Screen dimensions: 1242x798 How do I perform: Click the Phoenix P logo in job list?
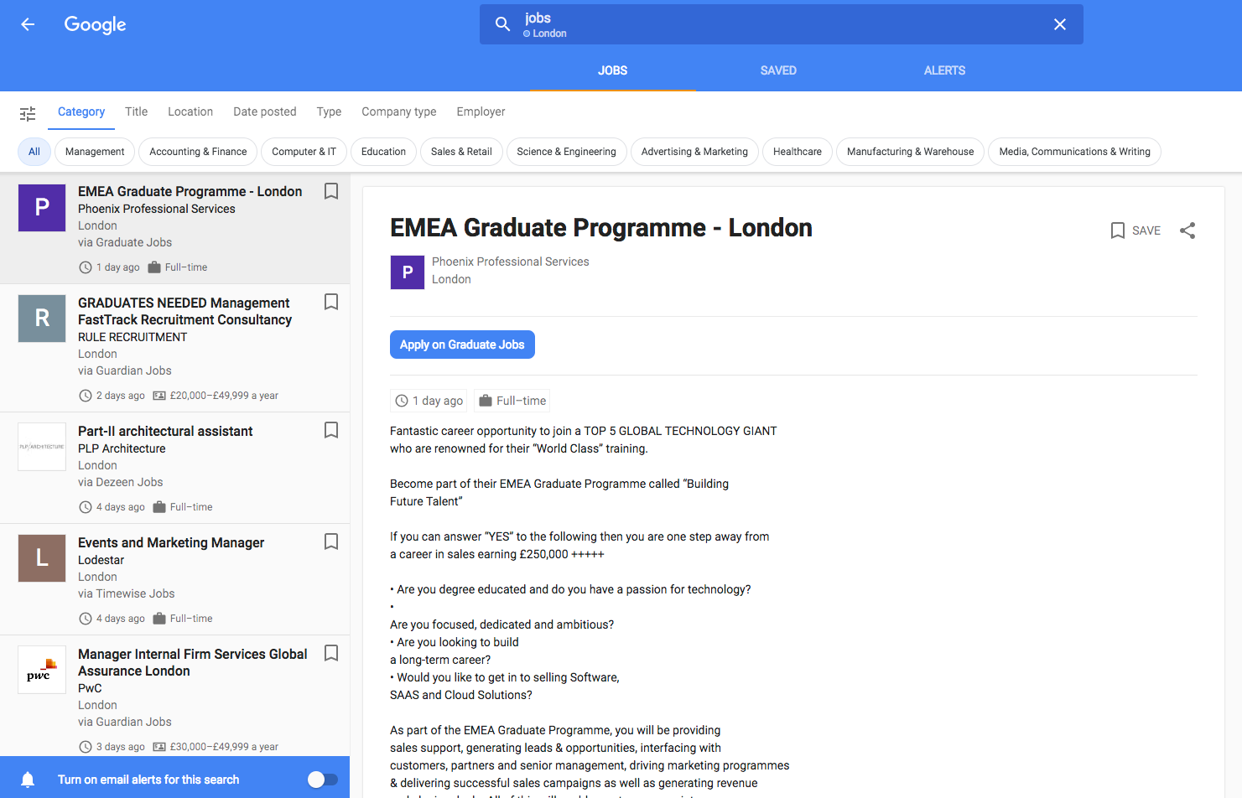pos(42,208)
